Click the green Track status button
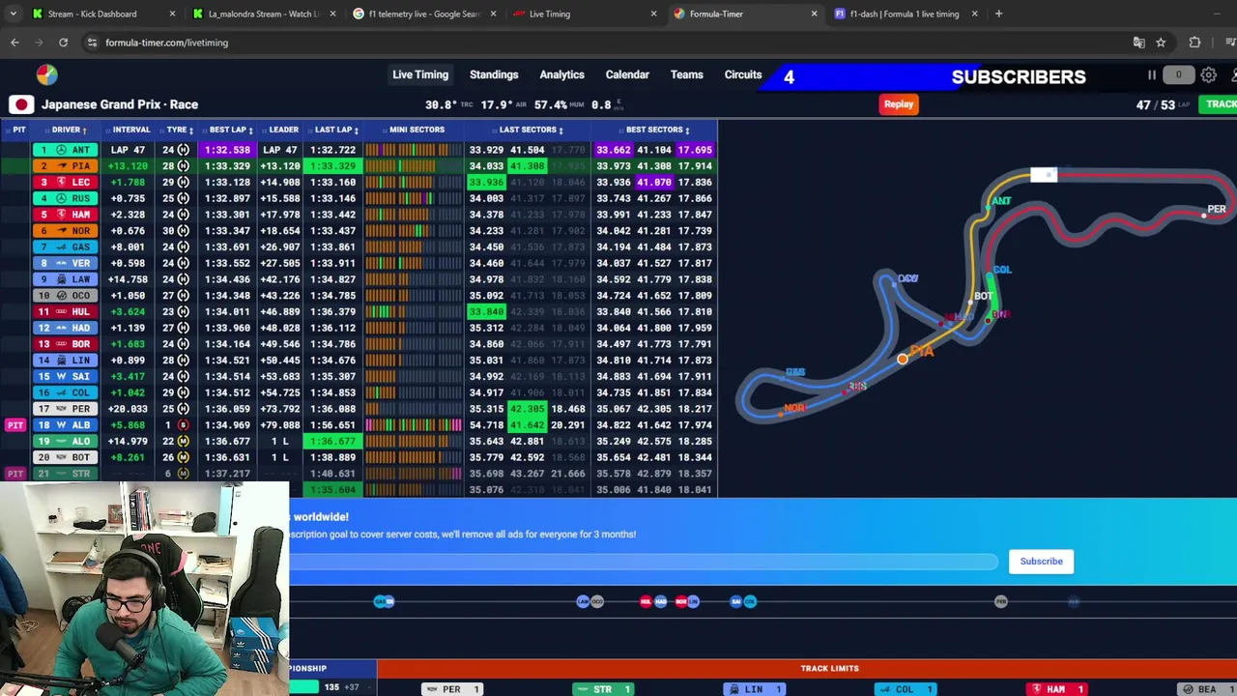Viewport: 1237px width, 696px height. point(1220,104)
